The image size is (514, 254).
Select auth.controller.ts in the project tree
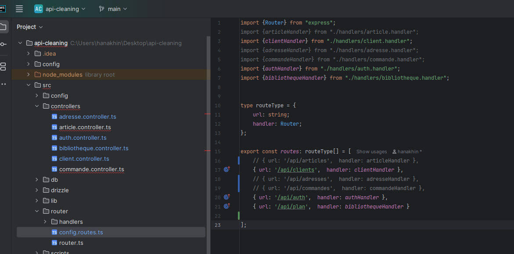pyautogui.click(x=83, y=138)
